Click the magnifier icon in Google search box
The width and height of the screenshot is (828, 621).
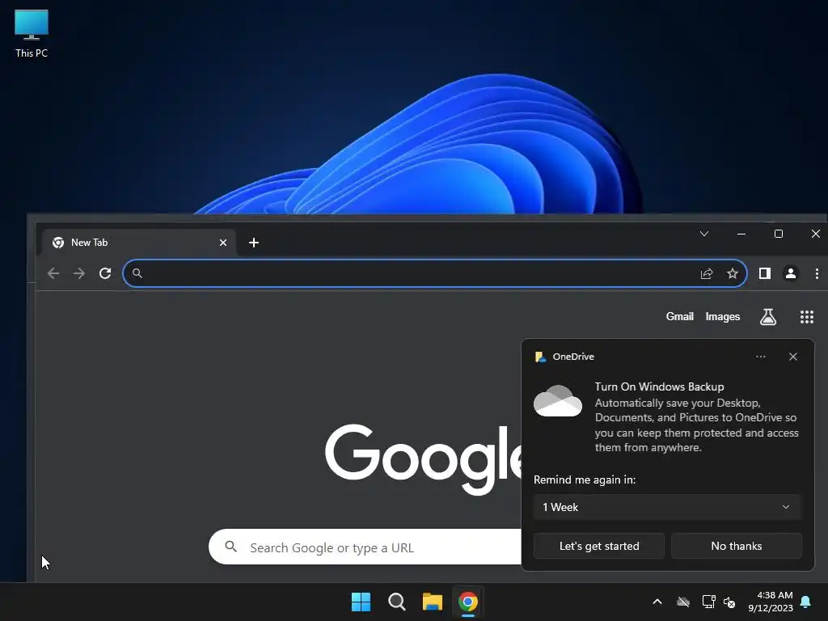(x=230, y=547)
